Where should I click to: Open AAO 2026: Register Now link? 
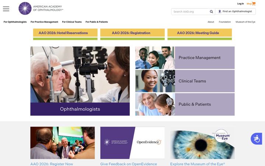[52, 164]
